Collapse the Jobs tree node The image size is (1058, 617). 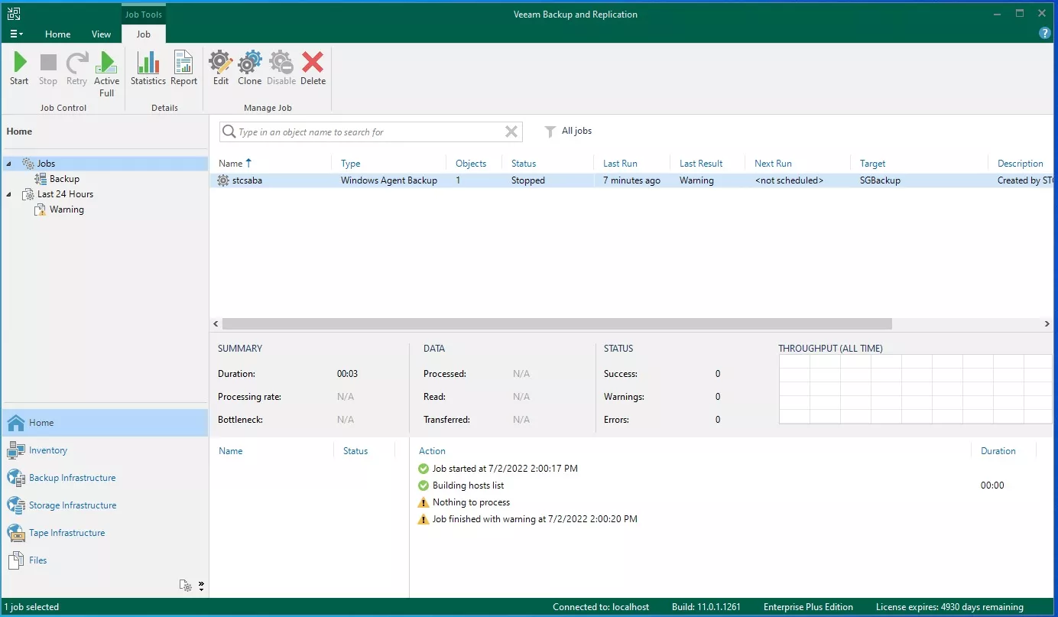coord(8,164)
